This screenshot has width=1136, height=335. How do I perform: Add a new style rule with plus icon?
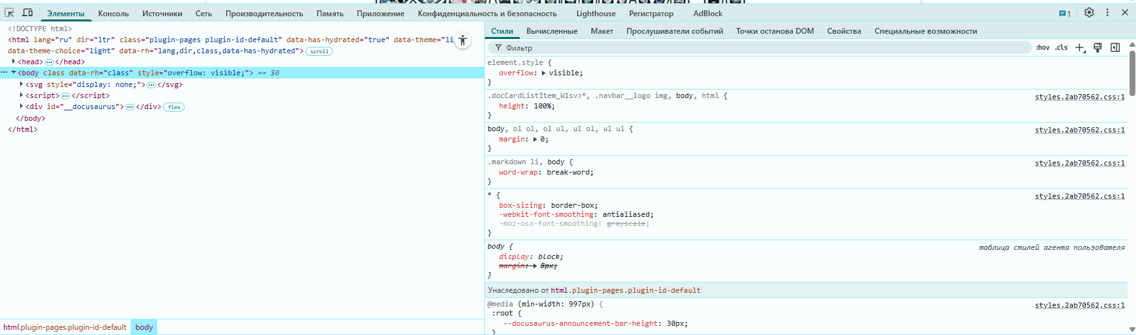coord(1079,47)
